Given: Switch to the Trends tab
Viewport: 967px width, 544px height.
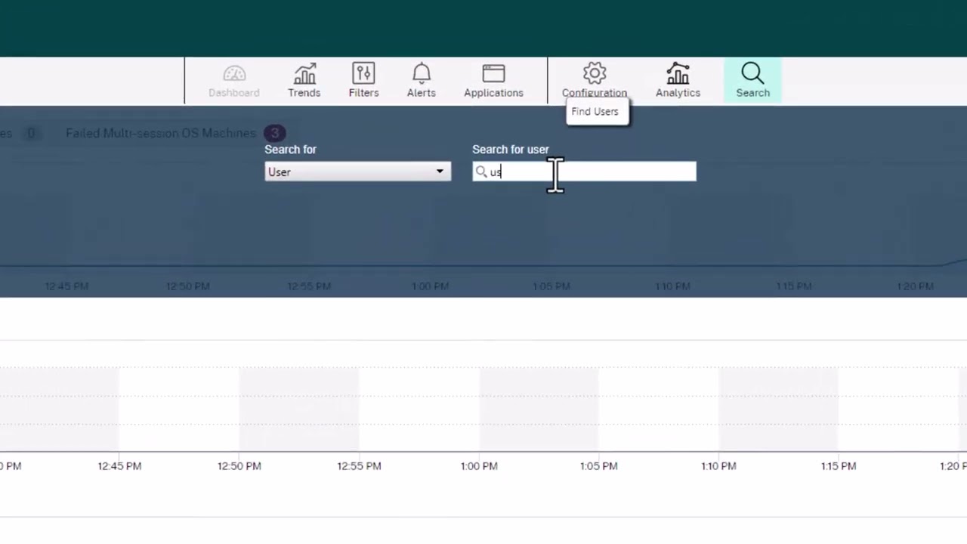Looking at the screenshot, I should coord(304,80).
